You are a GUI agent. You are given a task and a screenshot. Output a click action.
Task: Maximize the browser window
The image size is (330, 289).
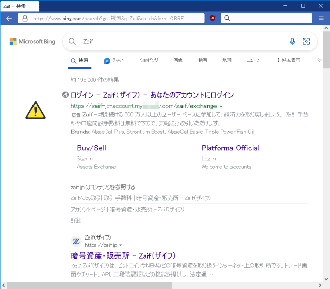coord(303,6)
